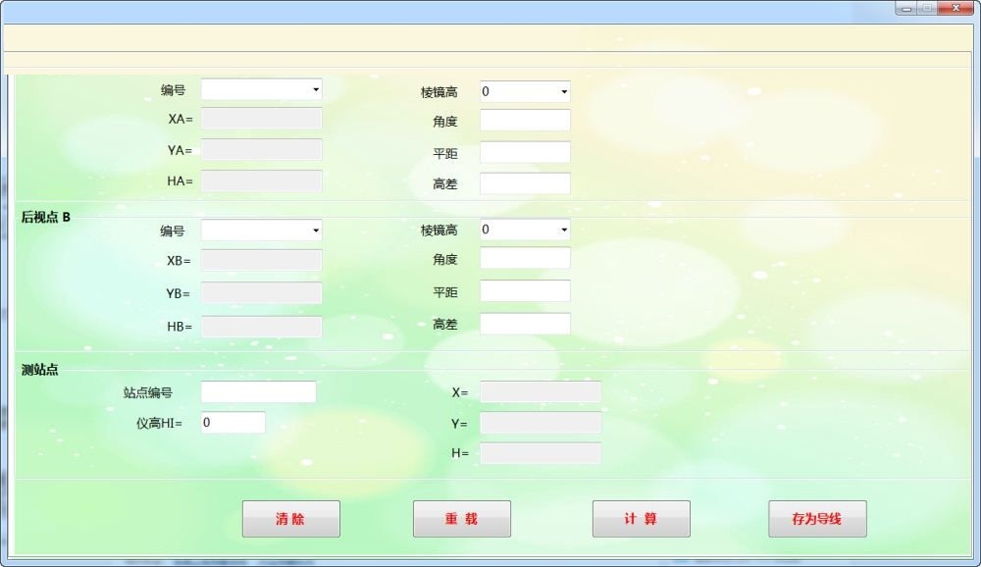Click the 仪高HI= label
The height and width of the screenshot is (567, 981).
pos(159,424)
